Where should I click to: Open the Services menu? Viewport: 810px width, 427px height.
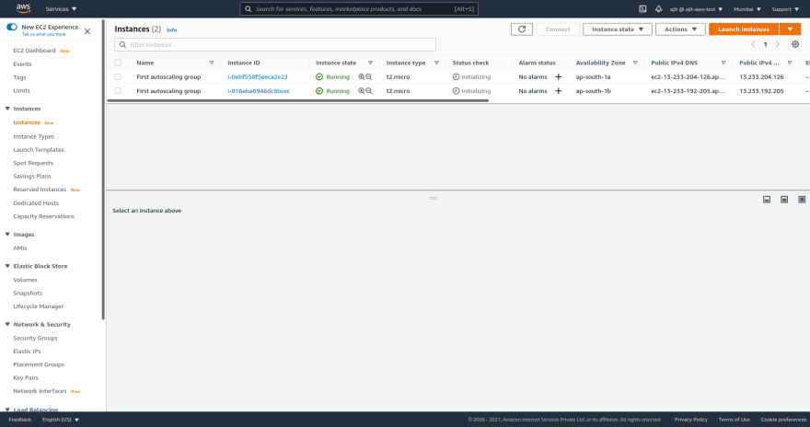tap(61, 9)
